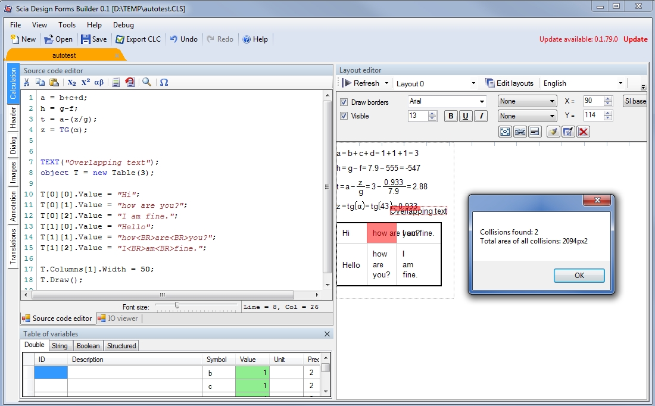Click the Font size slider handle
The image size is (655, 406).
pyautogui.click(x=177, y=305)
